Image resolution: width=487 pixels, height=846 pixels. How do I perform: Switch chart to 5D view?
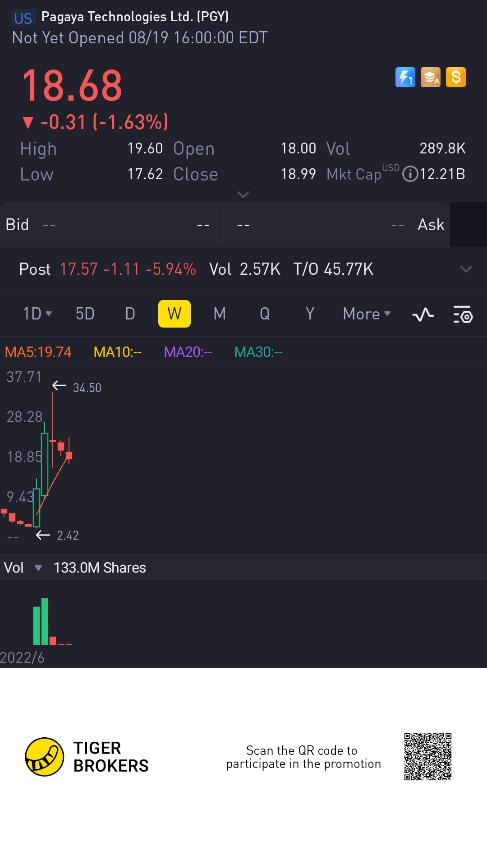point(85,314)
